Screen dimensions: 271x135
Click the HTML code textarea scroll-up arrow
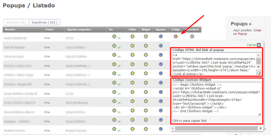click(259, 55)
